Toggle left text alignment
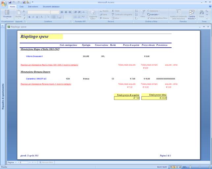The image size is (212, 169). tap(62, 12)
